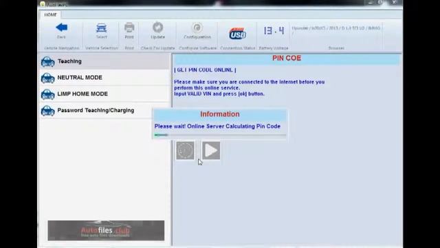
Task: Click the Update icon in toolbar
Action: pyautogui.click(x=157, y=28)
